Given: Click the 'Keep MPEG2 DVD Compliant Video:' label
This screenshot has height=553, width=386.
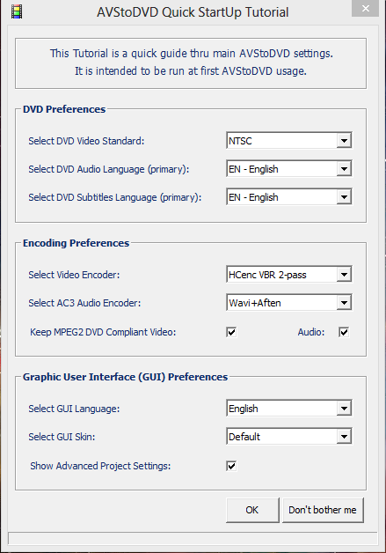Looking at the screenshot, I should coord(103,332).
